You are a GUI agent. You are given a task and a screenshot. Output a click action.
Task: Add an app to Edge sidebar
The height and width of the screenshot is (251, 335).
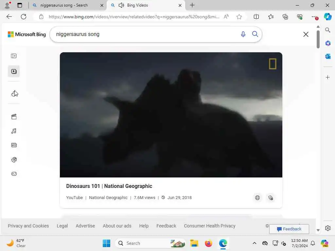pos(327,77)
